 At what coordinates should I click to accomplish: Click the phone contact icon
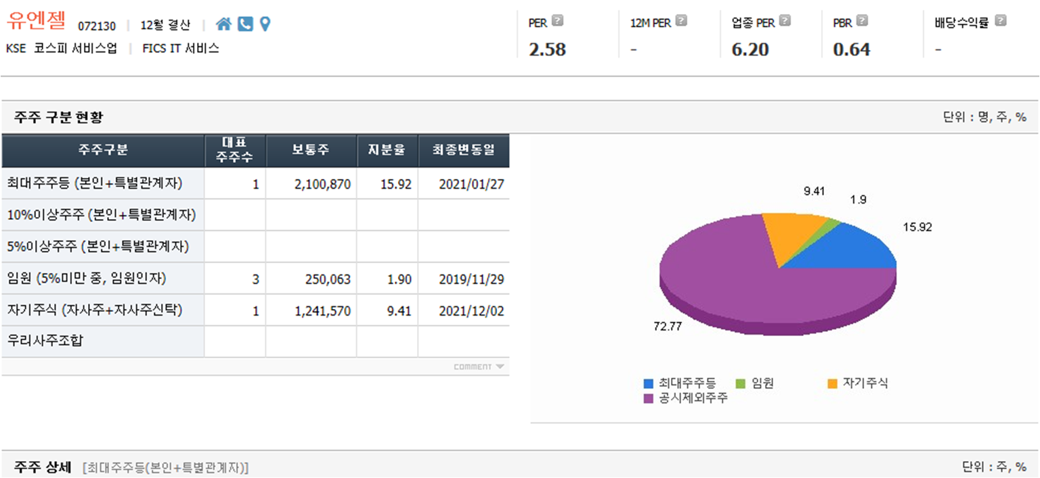pyautogui.click(x=245, y=24)
